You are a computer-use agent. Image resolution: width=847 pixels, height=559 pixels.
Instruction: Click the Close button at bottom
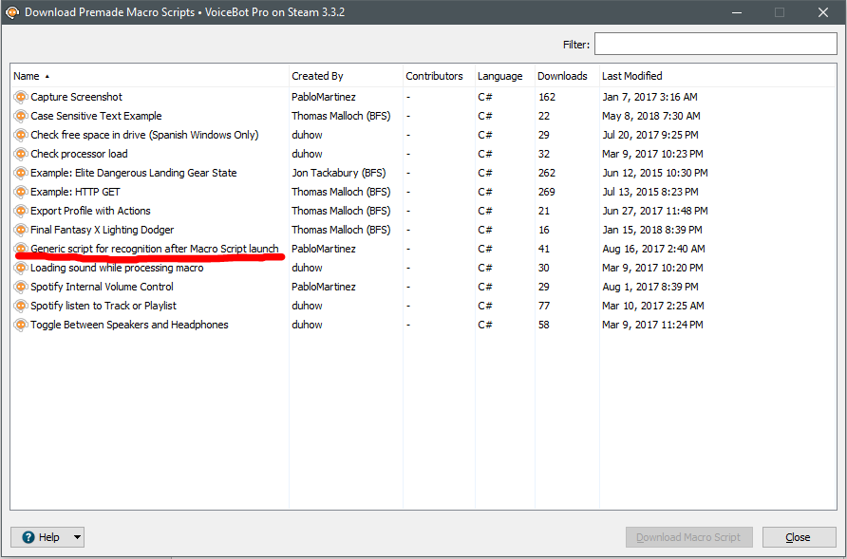[x=798, y=537]
